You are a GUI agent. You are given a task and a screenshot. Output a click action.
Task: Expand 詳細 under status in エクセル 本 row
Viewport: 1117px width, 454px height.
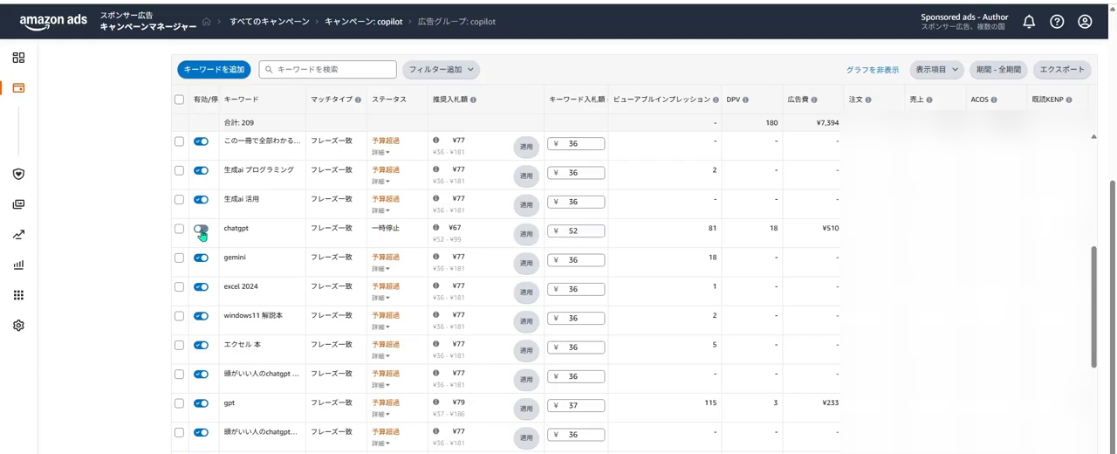tap(380, 356)
